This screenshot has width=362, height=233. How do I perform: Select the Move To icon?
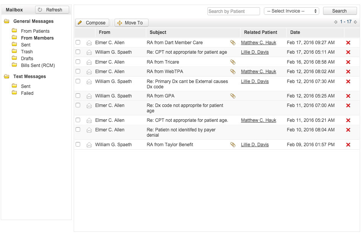click(120, 22)
